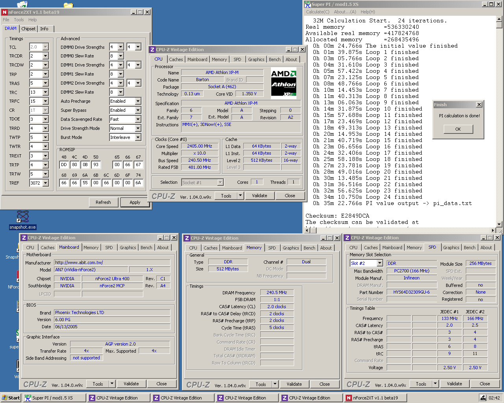This screenshot has width=504, height=403.
Task: Select the Graphics tab in the CPU-Z window showing the Mainboard tab
Action: [x=128, y=248]
